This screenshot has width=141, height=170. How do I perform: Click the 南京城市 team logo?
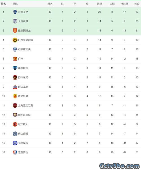(15, 68)
